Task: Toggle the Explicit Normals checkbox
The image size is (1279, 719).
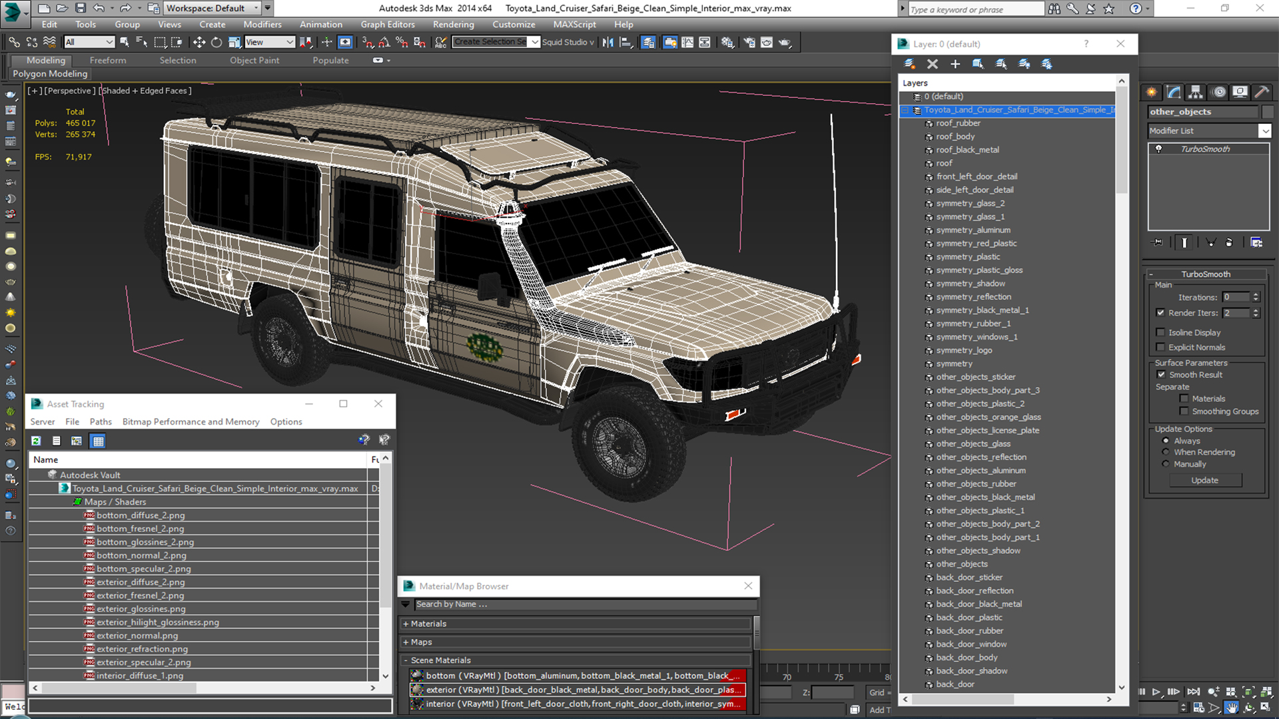Action: pos(1160,347)
